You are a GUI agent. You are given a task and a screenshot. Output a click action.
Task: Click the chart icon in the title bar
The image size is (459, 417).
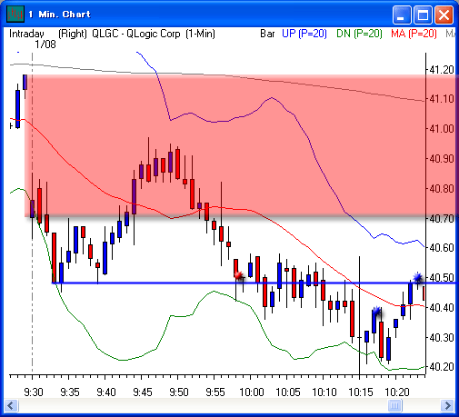(15, 15)
